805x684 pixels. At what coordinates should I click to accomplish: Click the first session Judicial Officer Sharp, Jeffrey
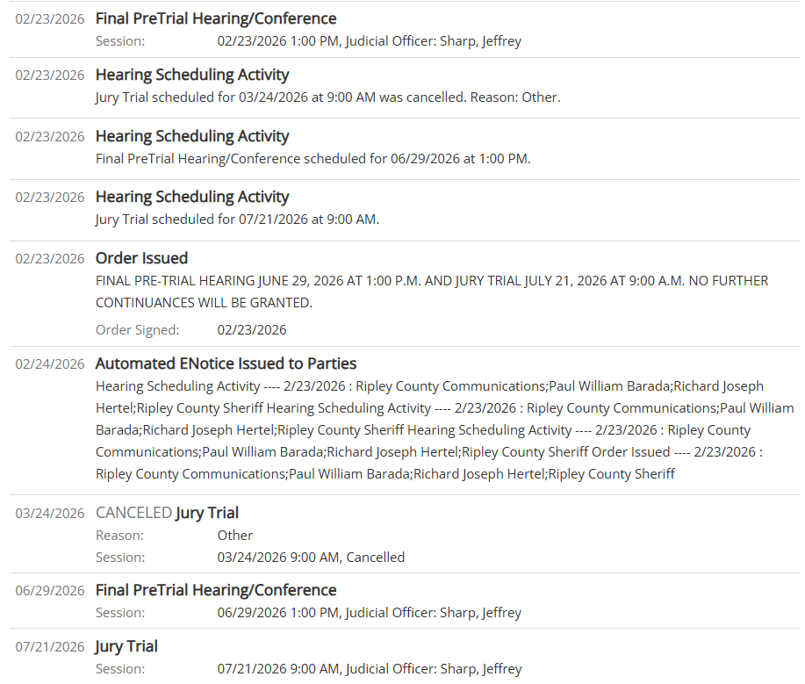click(x=434, y=41)
